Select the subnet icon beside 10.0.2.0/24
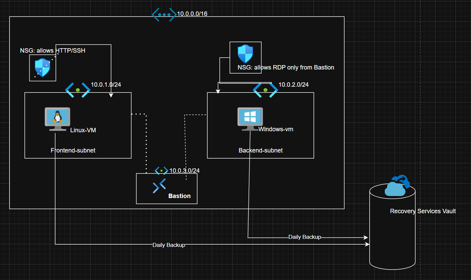The width and height of the screenshot is (471, 280). click(x=265, y=90)
